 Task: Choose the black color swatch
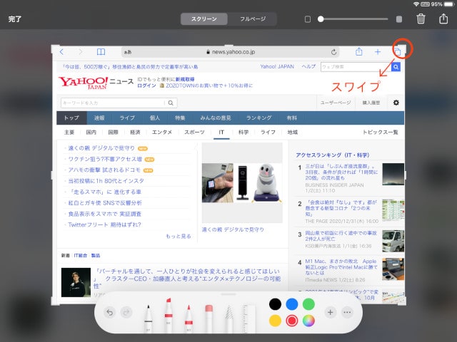coord(275,304)
